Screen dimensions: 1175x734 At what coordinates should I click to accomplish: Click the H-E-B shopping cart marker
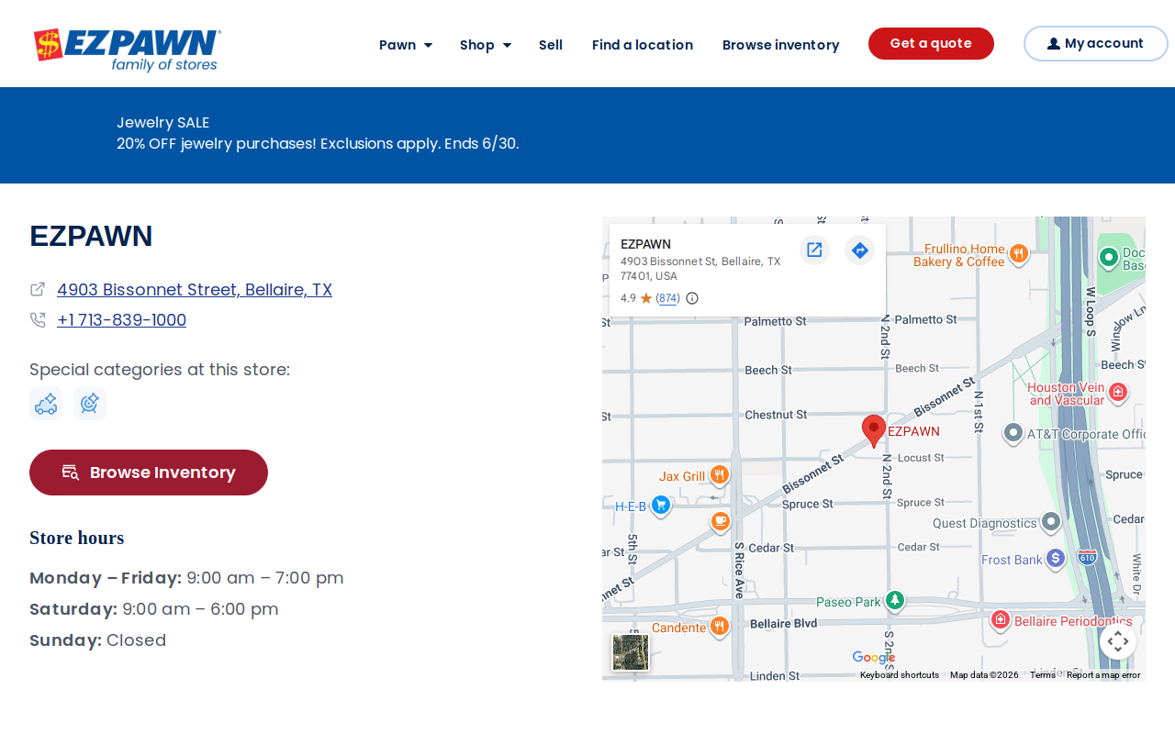(661, 506)
